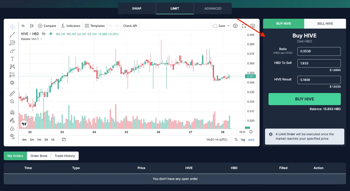Toggle stay in drawing mode
The image size is (350, 191).
tap(12, 120)
